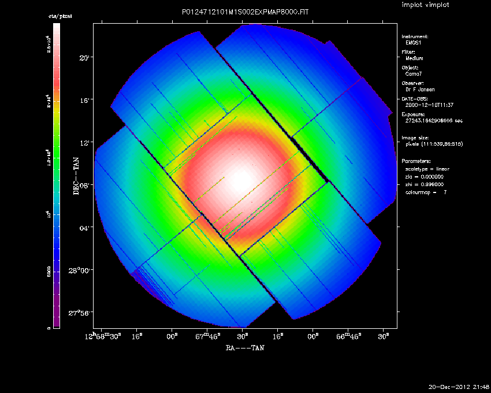Click the white top of the colour bar
This screenshot has width=491, height=393.
(57, 29)
